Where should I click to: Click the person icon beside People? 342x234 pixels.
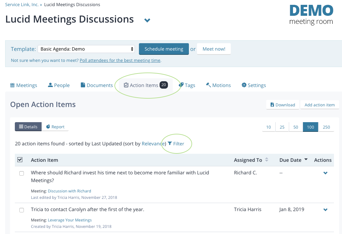coord(50,85)
